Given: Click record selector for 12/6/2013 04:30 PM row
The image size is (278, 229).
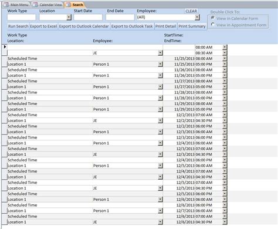Looking at the screenshot, I should [x=5, y=219].
